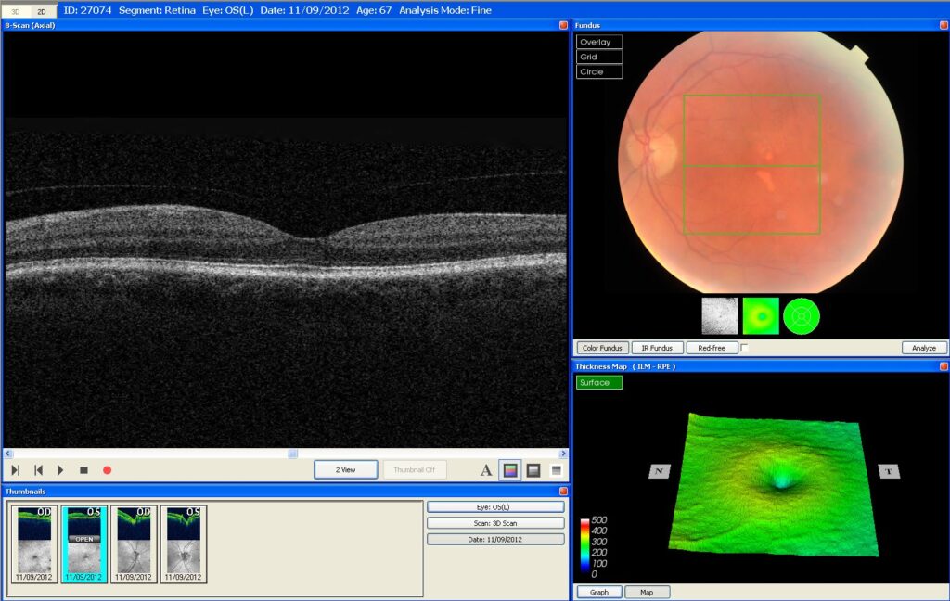Viewport: 950px width, 601px height.
Task: Click the red record button
Action: 108,470
